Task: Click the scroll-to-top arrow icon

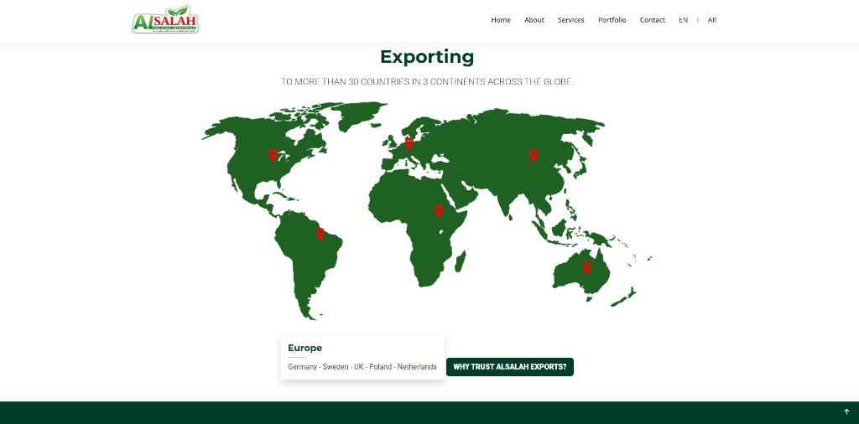Action: pyautogui.click(x=846, y=412)
